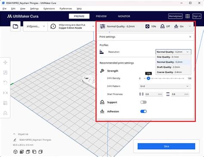Switch to the PREVIEW stage tab
This screenshot has width=204, height=157.
pyautogui.click(x=101, y=16)
